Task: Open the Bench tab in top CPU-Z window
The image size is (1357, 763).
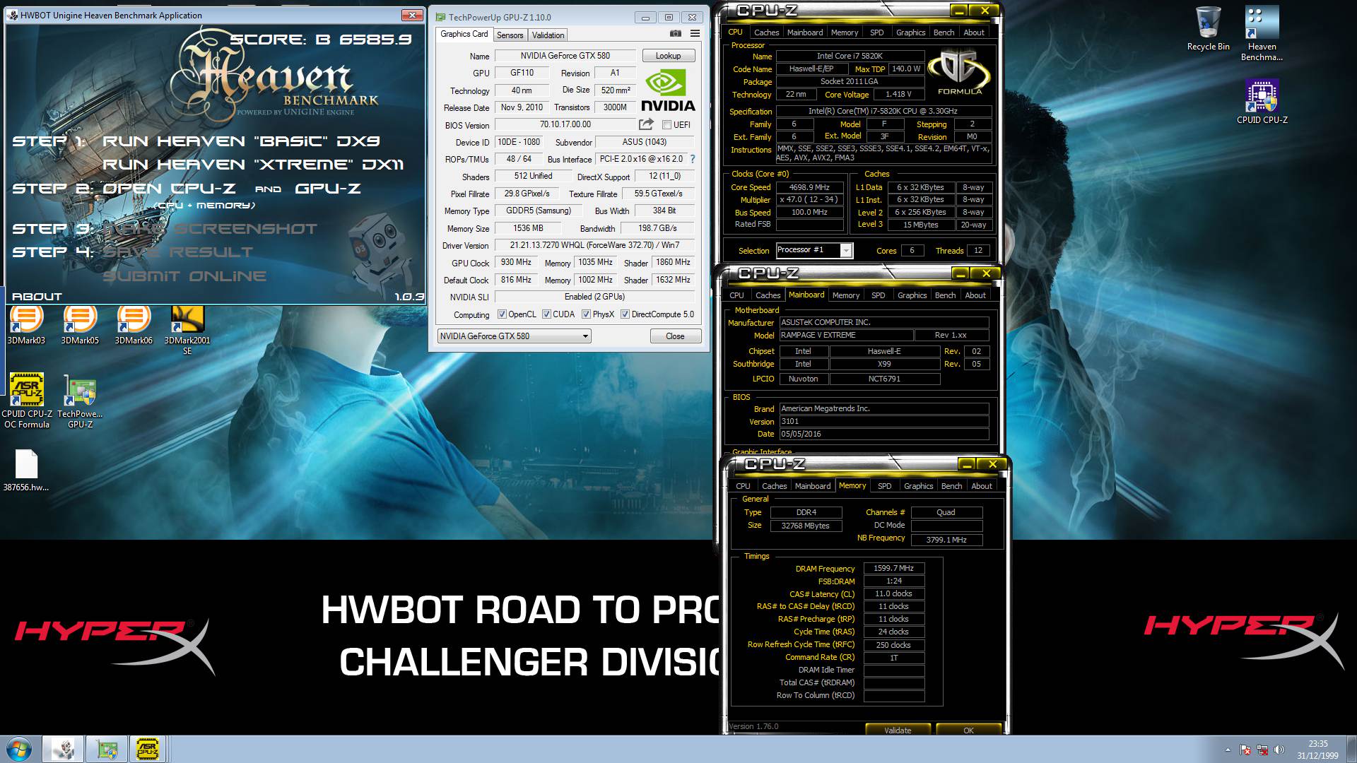Action: coord(944,32)
